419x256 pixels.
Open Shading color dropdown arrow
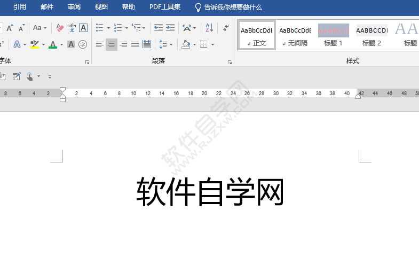[194, 44]
